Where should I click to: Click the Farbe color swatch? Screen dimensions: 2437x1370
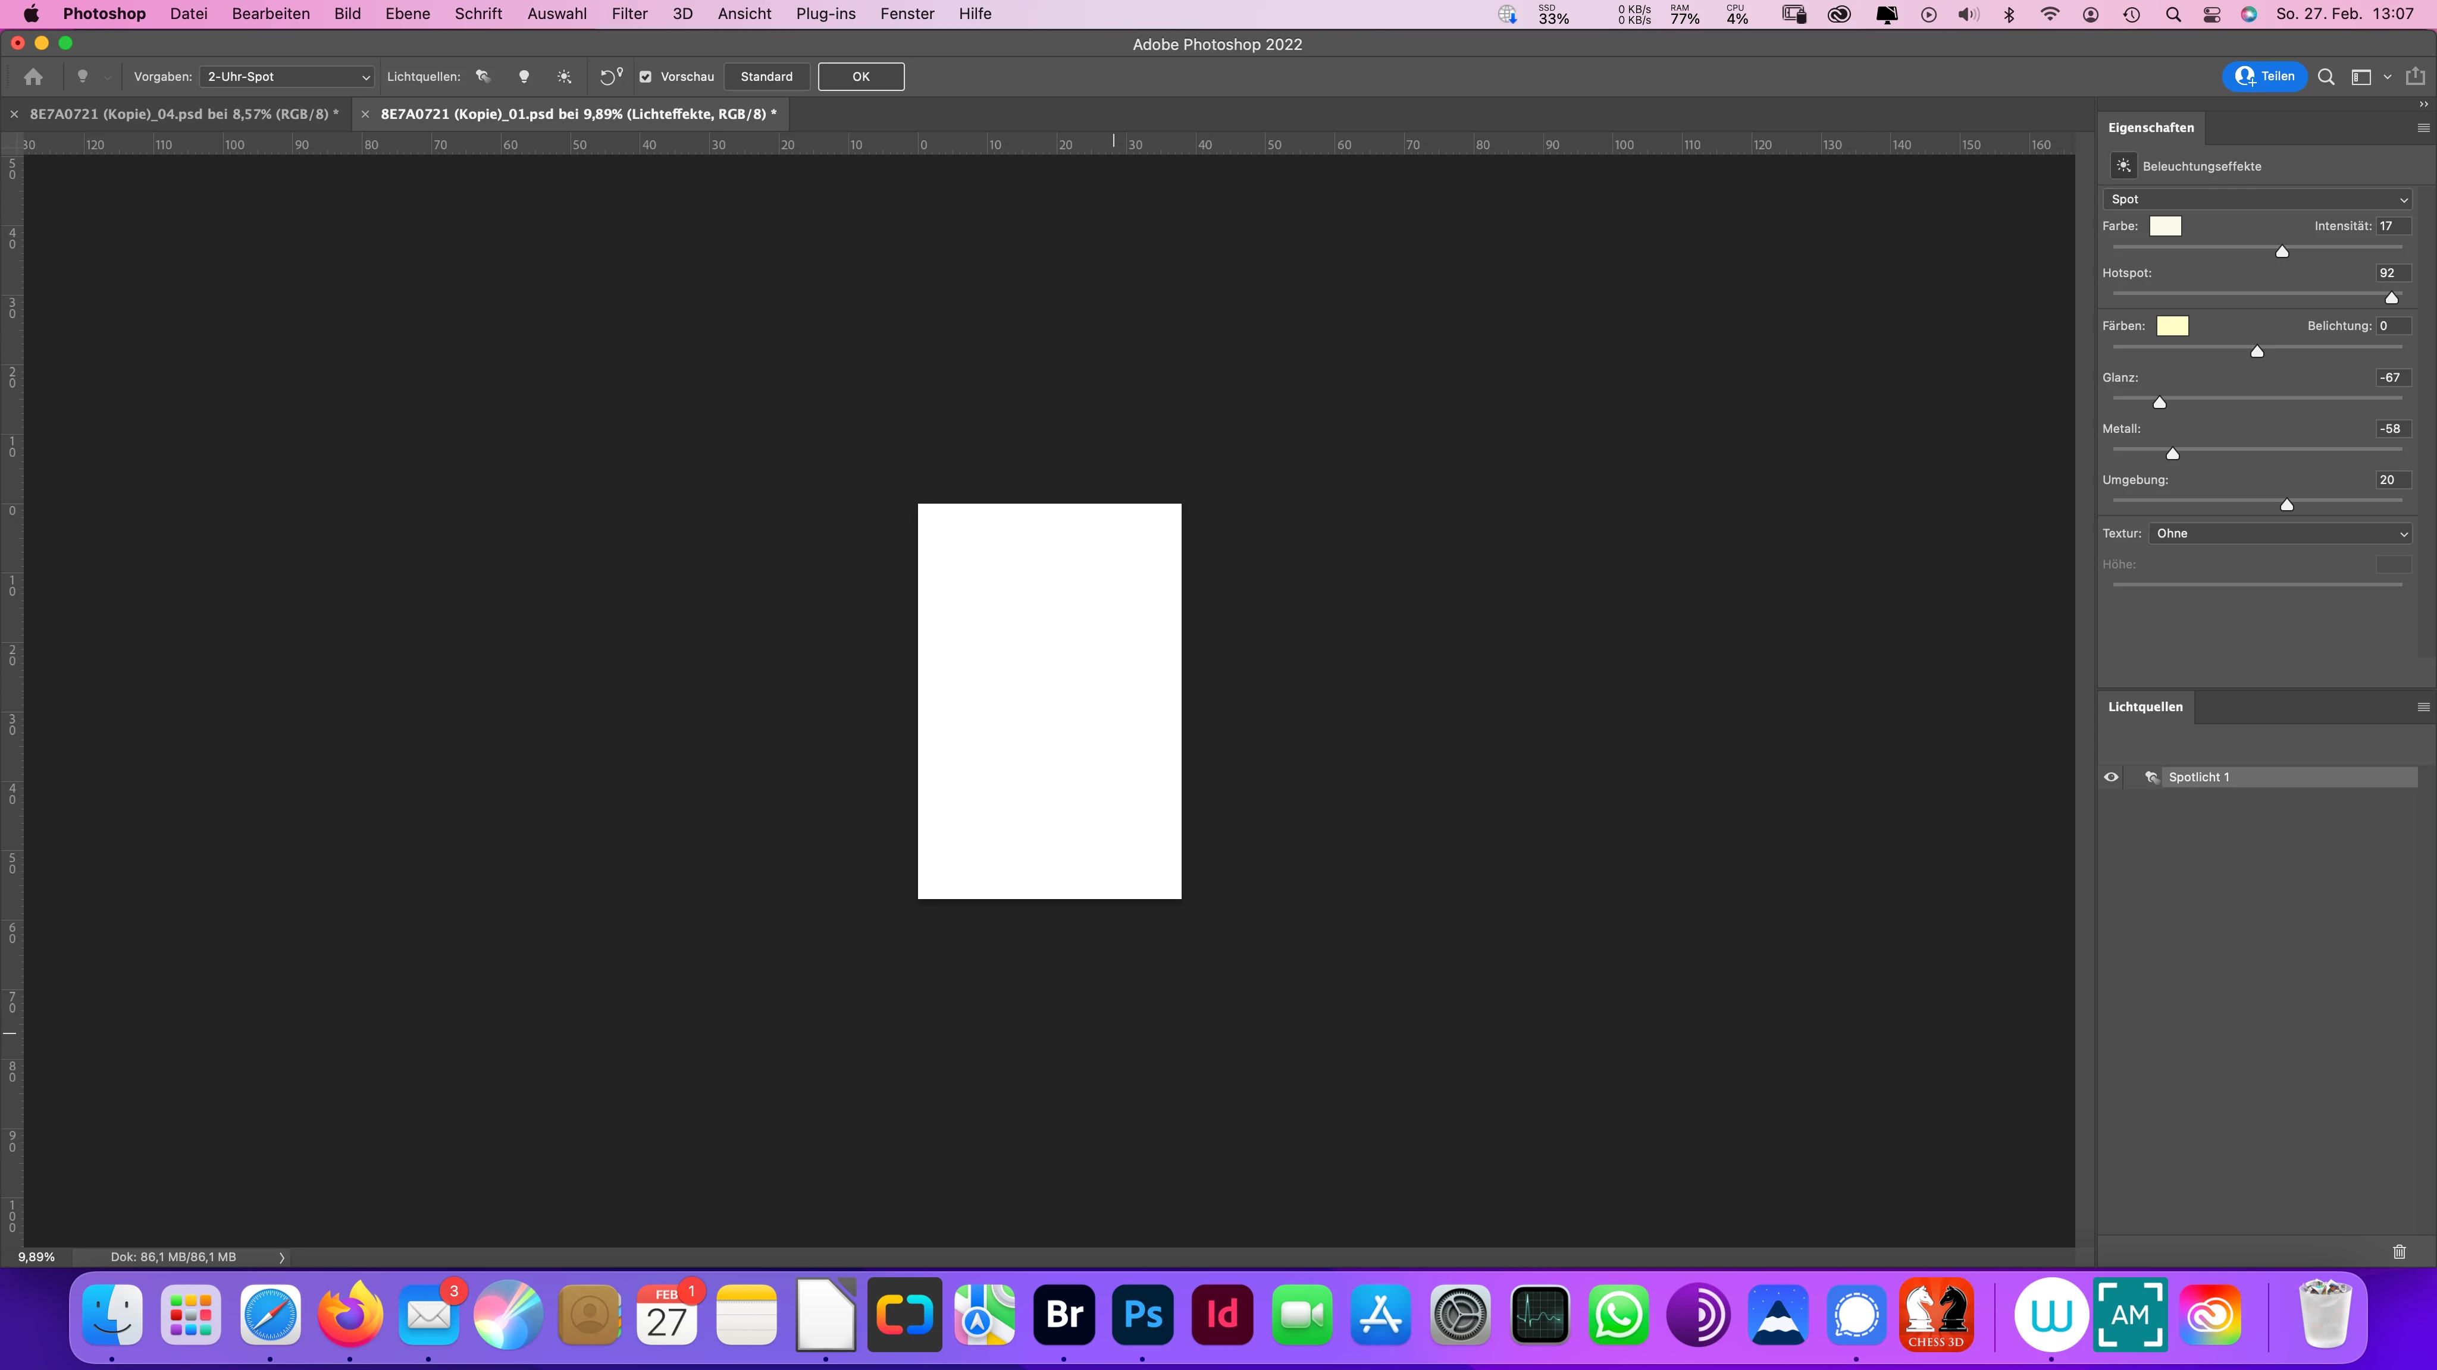(x=2165, y=226)
